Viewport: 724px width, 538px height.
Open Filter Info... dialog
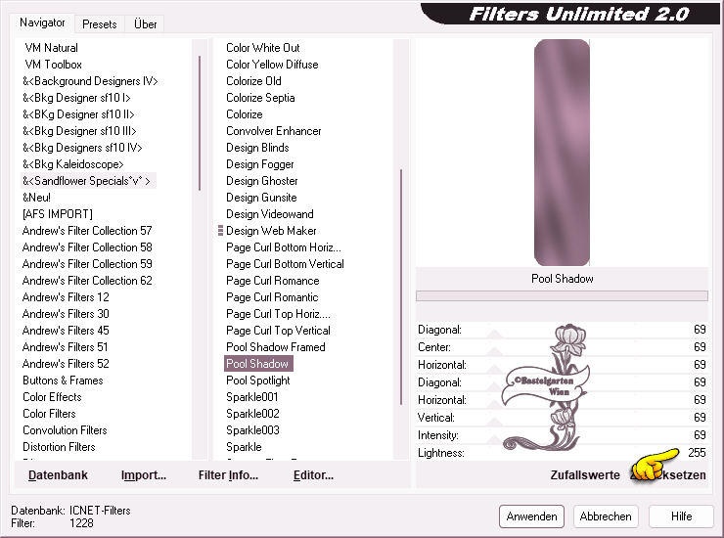228,475
